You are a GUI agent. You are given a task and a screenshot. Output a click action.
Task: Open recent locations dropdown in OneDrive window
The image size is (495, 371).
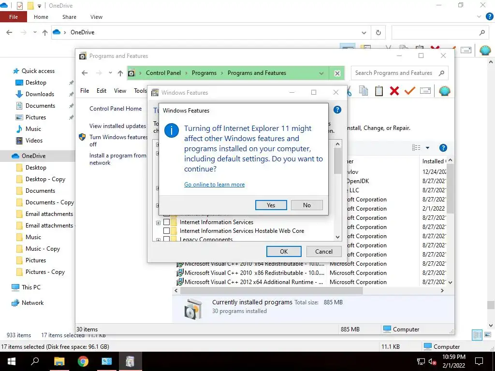click(35, 32)
